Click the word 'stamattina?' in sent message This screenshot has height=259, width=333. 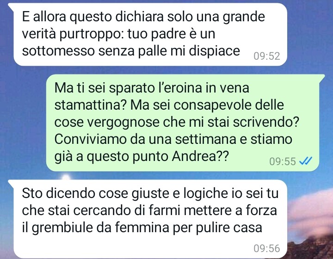tap(91, 105)
